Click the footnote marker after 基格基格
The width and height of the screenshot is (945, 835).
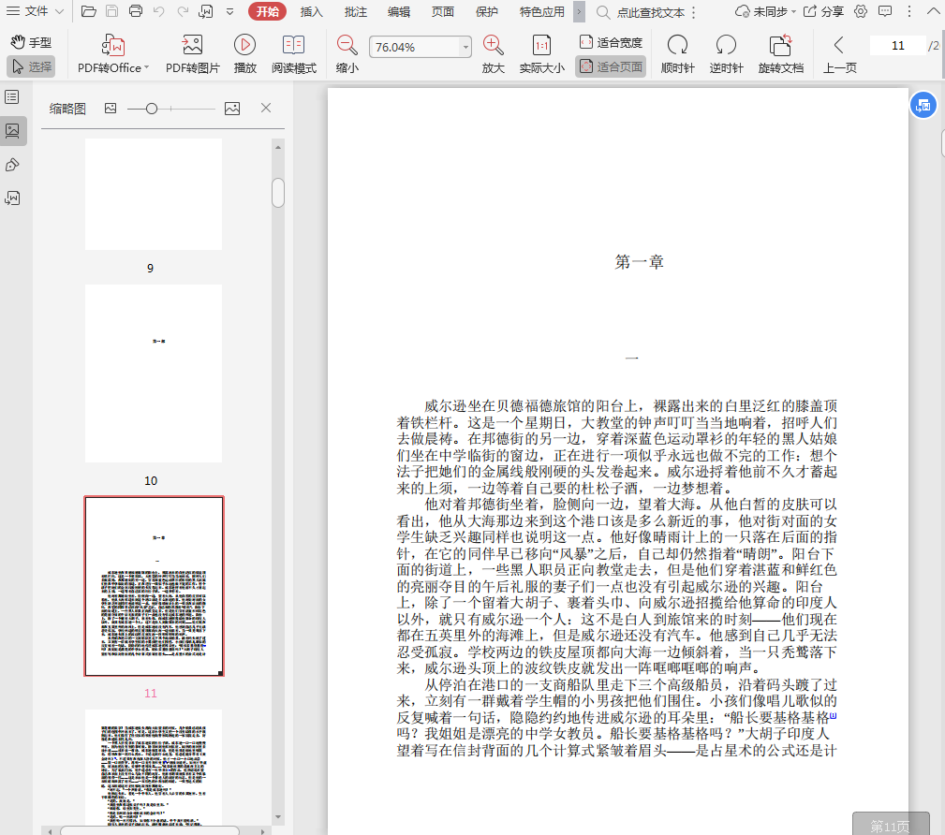point(833,715)
